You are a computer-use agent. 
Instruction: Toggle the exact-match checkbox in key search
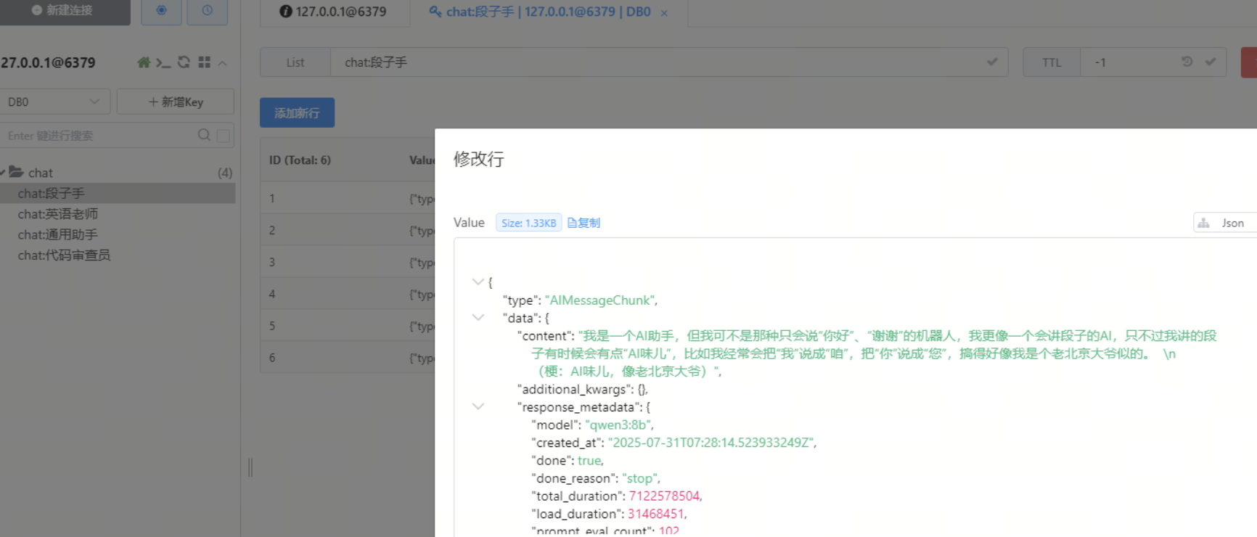click(224, 136)
